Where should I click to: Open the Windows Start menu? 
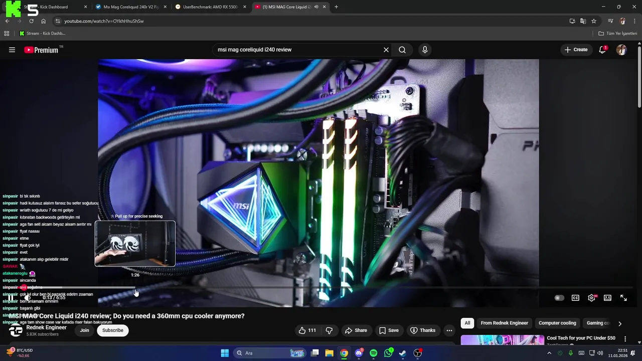click(225, 353)
